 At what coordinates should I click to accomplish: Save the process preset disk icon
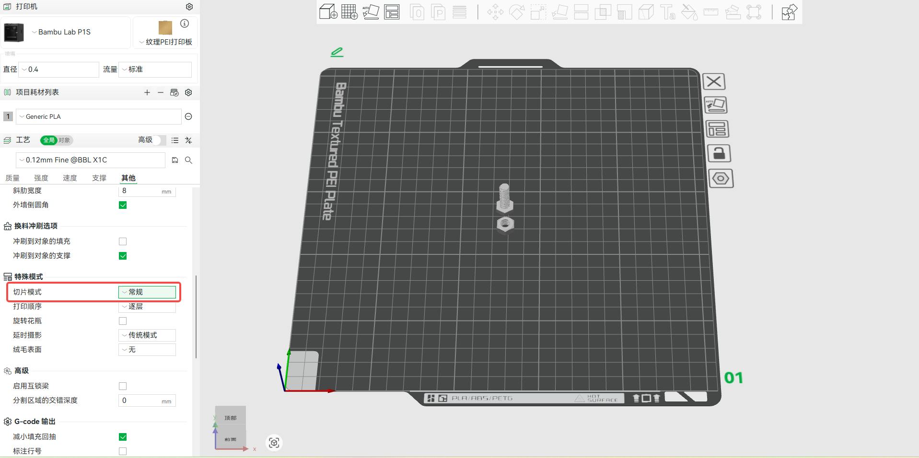click(175, 160)
